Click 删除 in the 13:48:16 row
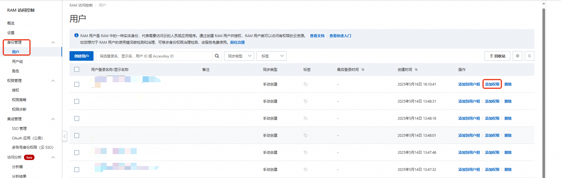 click(508, 118)
